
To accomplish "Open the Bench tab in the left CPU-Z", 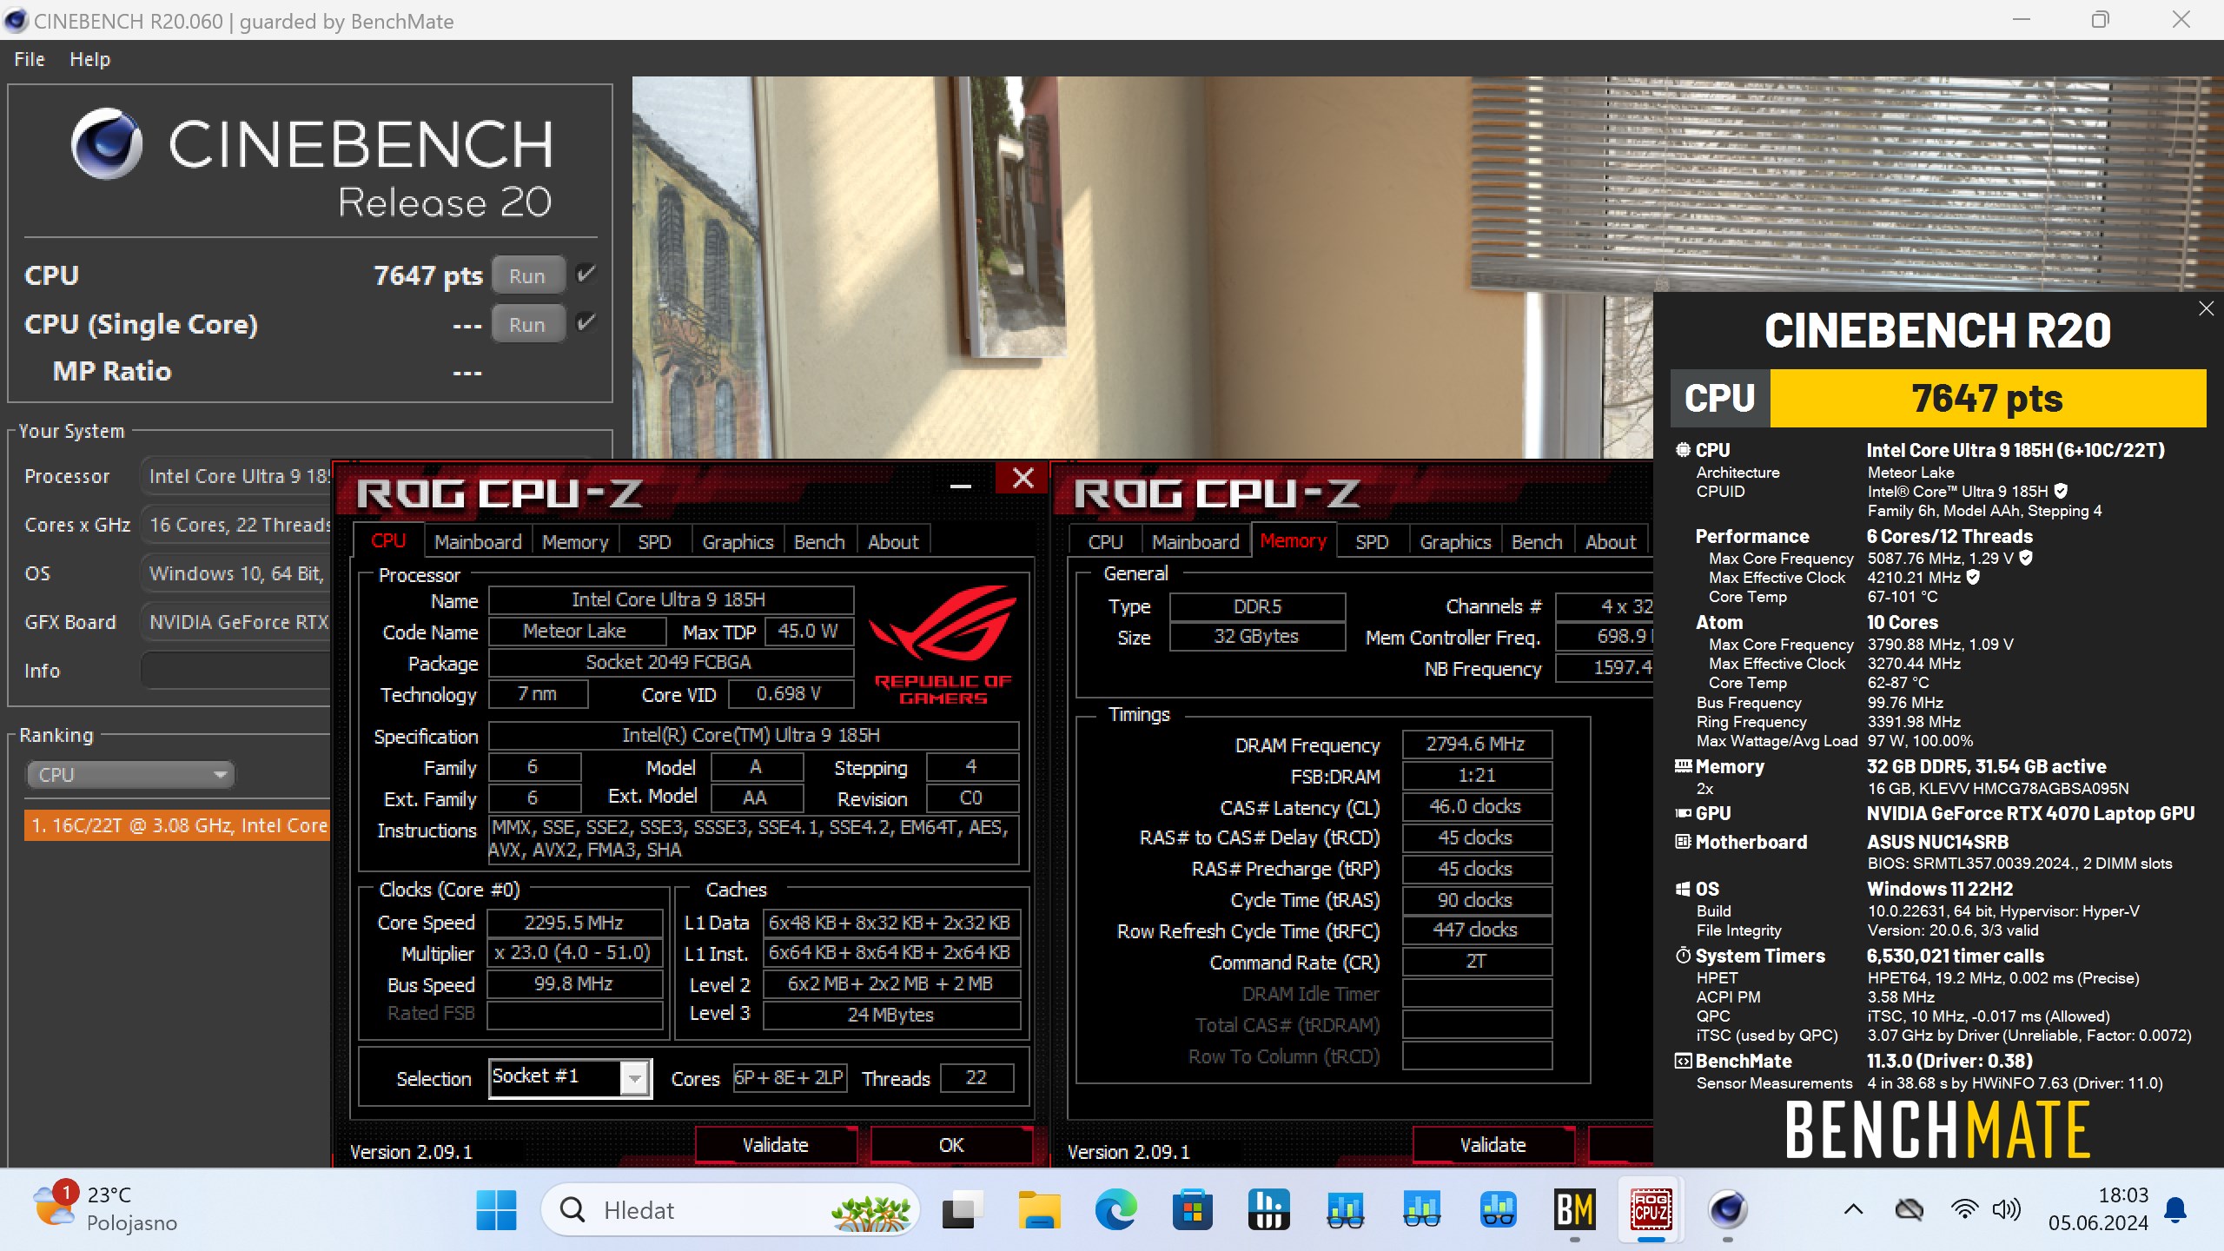I will coord(819,541).
